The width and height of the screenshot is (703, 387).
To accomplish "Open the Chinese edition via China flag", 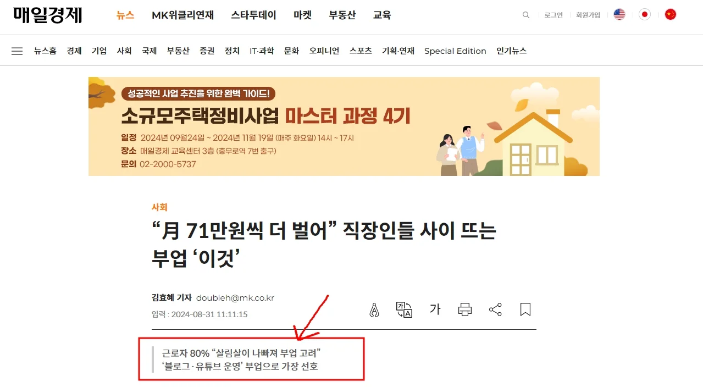I will pos(670,15).
